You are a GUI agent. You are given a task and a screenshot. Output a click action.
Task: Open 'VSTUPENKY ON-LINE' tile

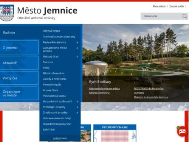tap(115, 133)
